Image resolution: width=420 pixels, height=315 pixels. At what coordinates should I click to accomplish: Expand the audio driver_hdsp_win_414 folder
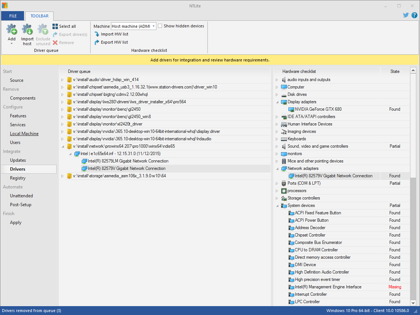point(62,80)
